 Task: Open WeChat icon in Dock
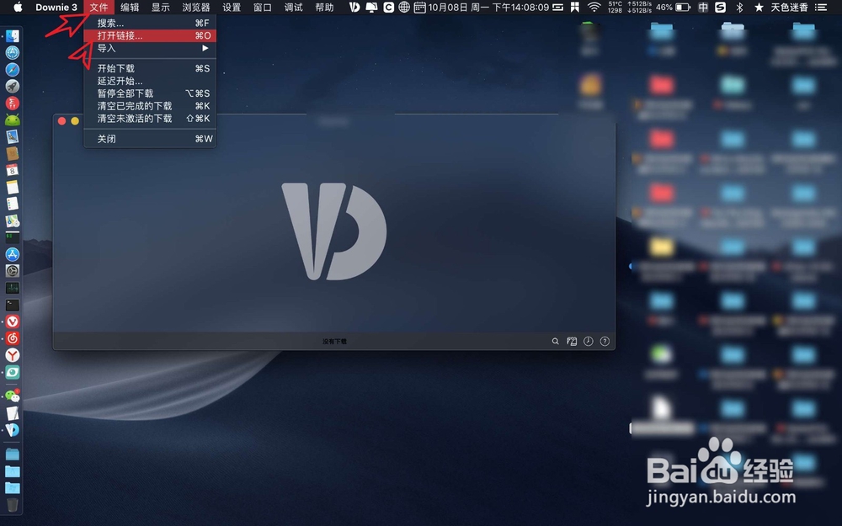click(13, 396)
